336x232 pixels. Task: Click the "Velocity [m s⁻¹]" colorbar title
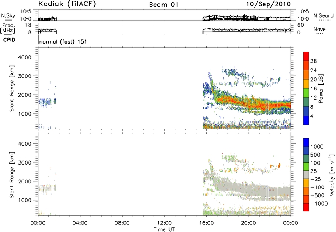point(332,175)
